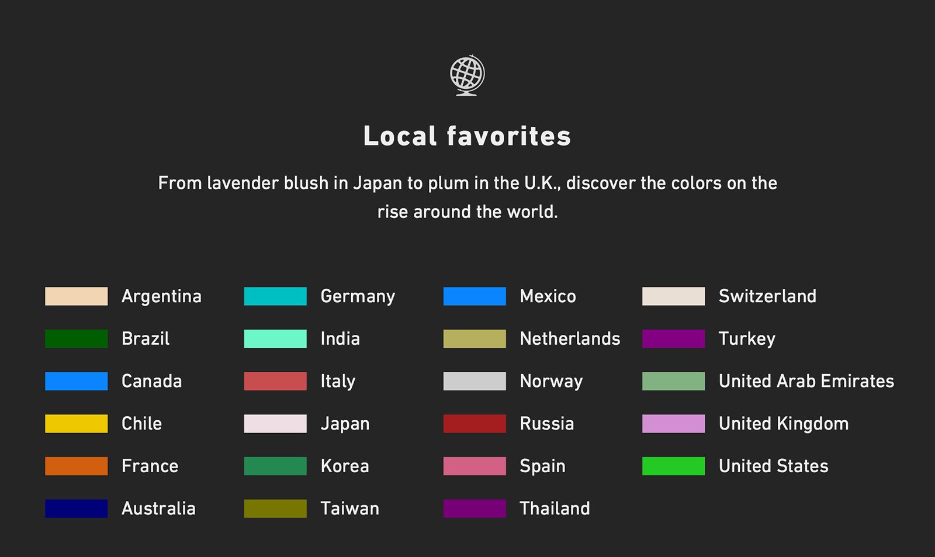935x557 pixels.
Task: Click the Canada country name
Action: [151, 382]
